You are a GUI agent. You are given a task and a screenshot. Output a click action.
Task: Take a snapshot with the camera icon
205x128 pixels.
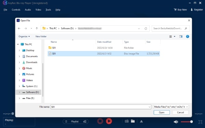point(126,121)
